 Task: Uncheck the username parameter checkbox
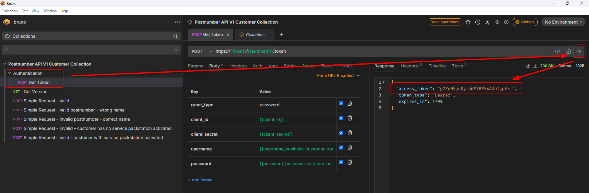341,148
